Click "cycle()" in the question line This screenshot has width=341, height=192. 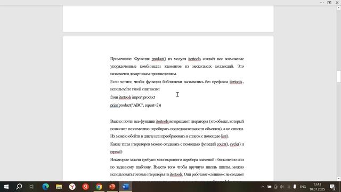click(235, 144)
